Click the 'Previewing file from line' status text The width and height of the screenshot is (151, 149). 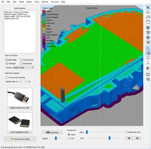pos(23,147)
